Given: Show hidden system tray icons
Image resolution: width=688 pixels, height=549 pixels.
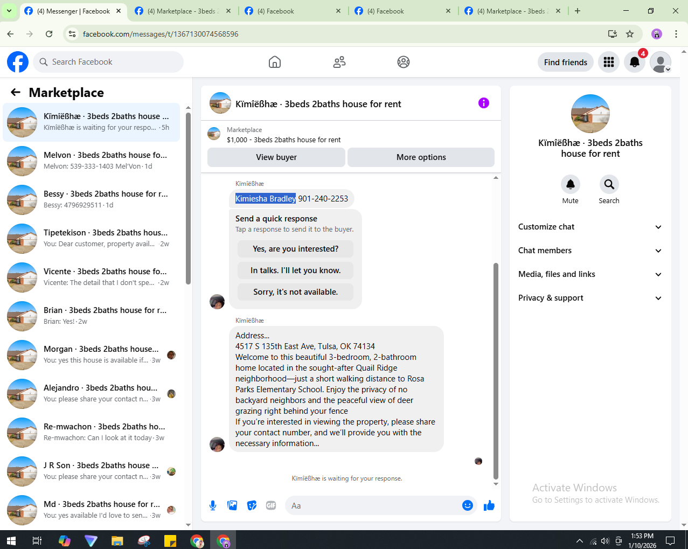Looking at the screenshot, I should click(x=580, y=540).
